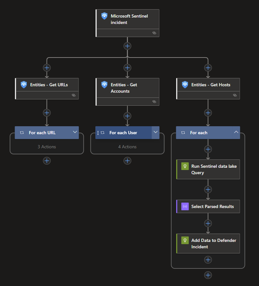Open the Microsoft Sentinel incident trigger card
Screen dimensions: 259x286
(x=127, y=23)
